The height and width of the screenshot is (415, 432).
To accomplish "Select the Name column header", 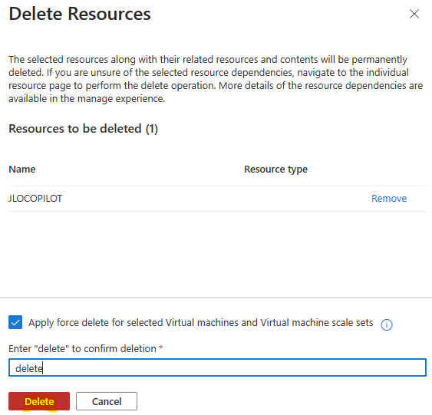I will pyautogui.click(x=22, y=169).
